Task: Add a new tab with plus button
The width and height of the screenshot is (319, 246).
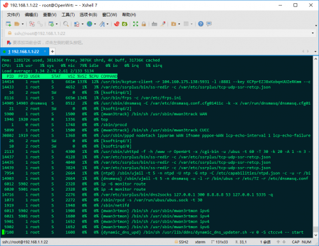Action: [x=52, y=52]
